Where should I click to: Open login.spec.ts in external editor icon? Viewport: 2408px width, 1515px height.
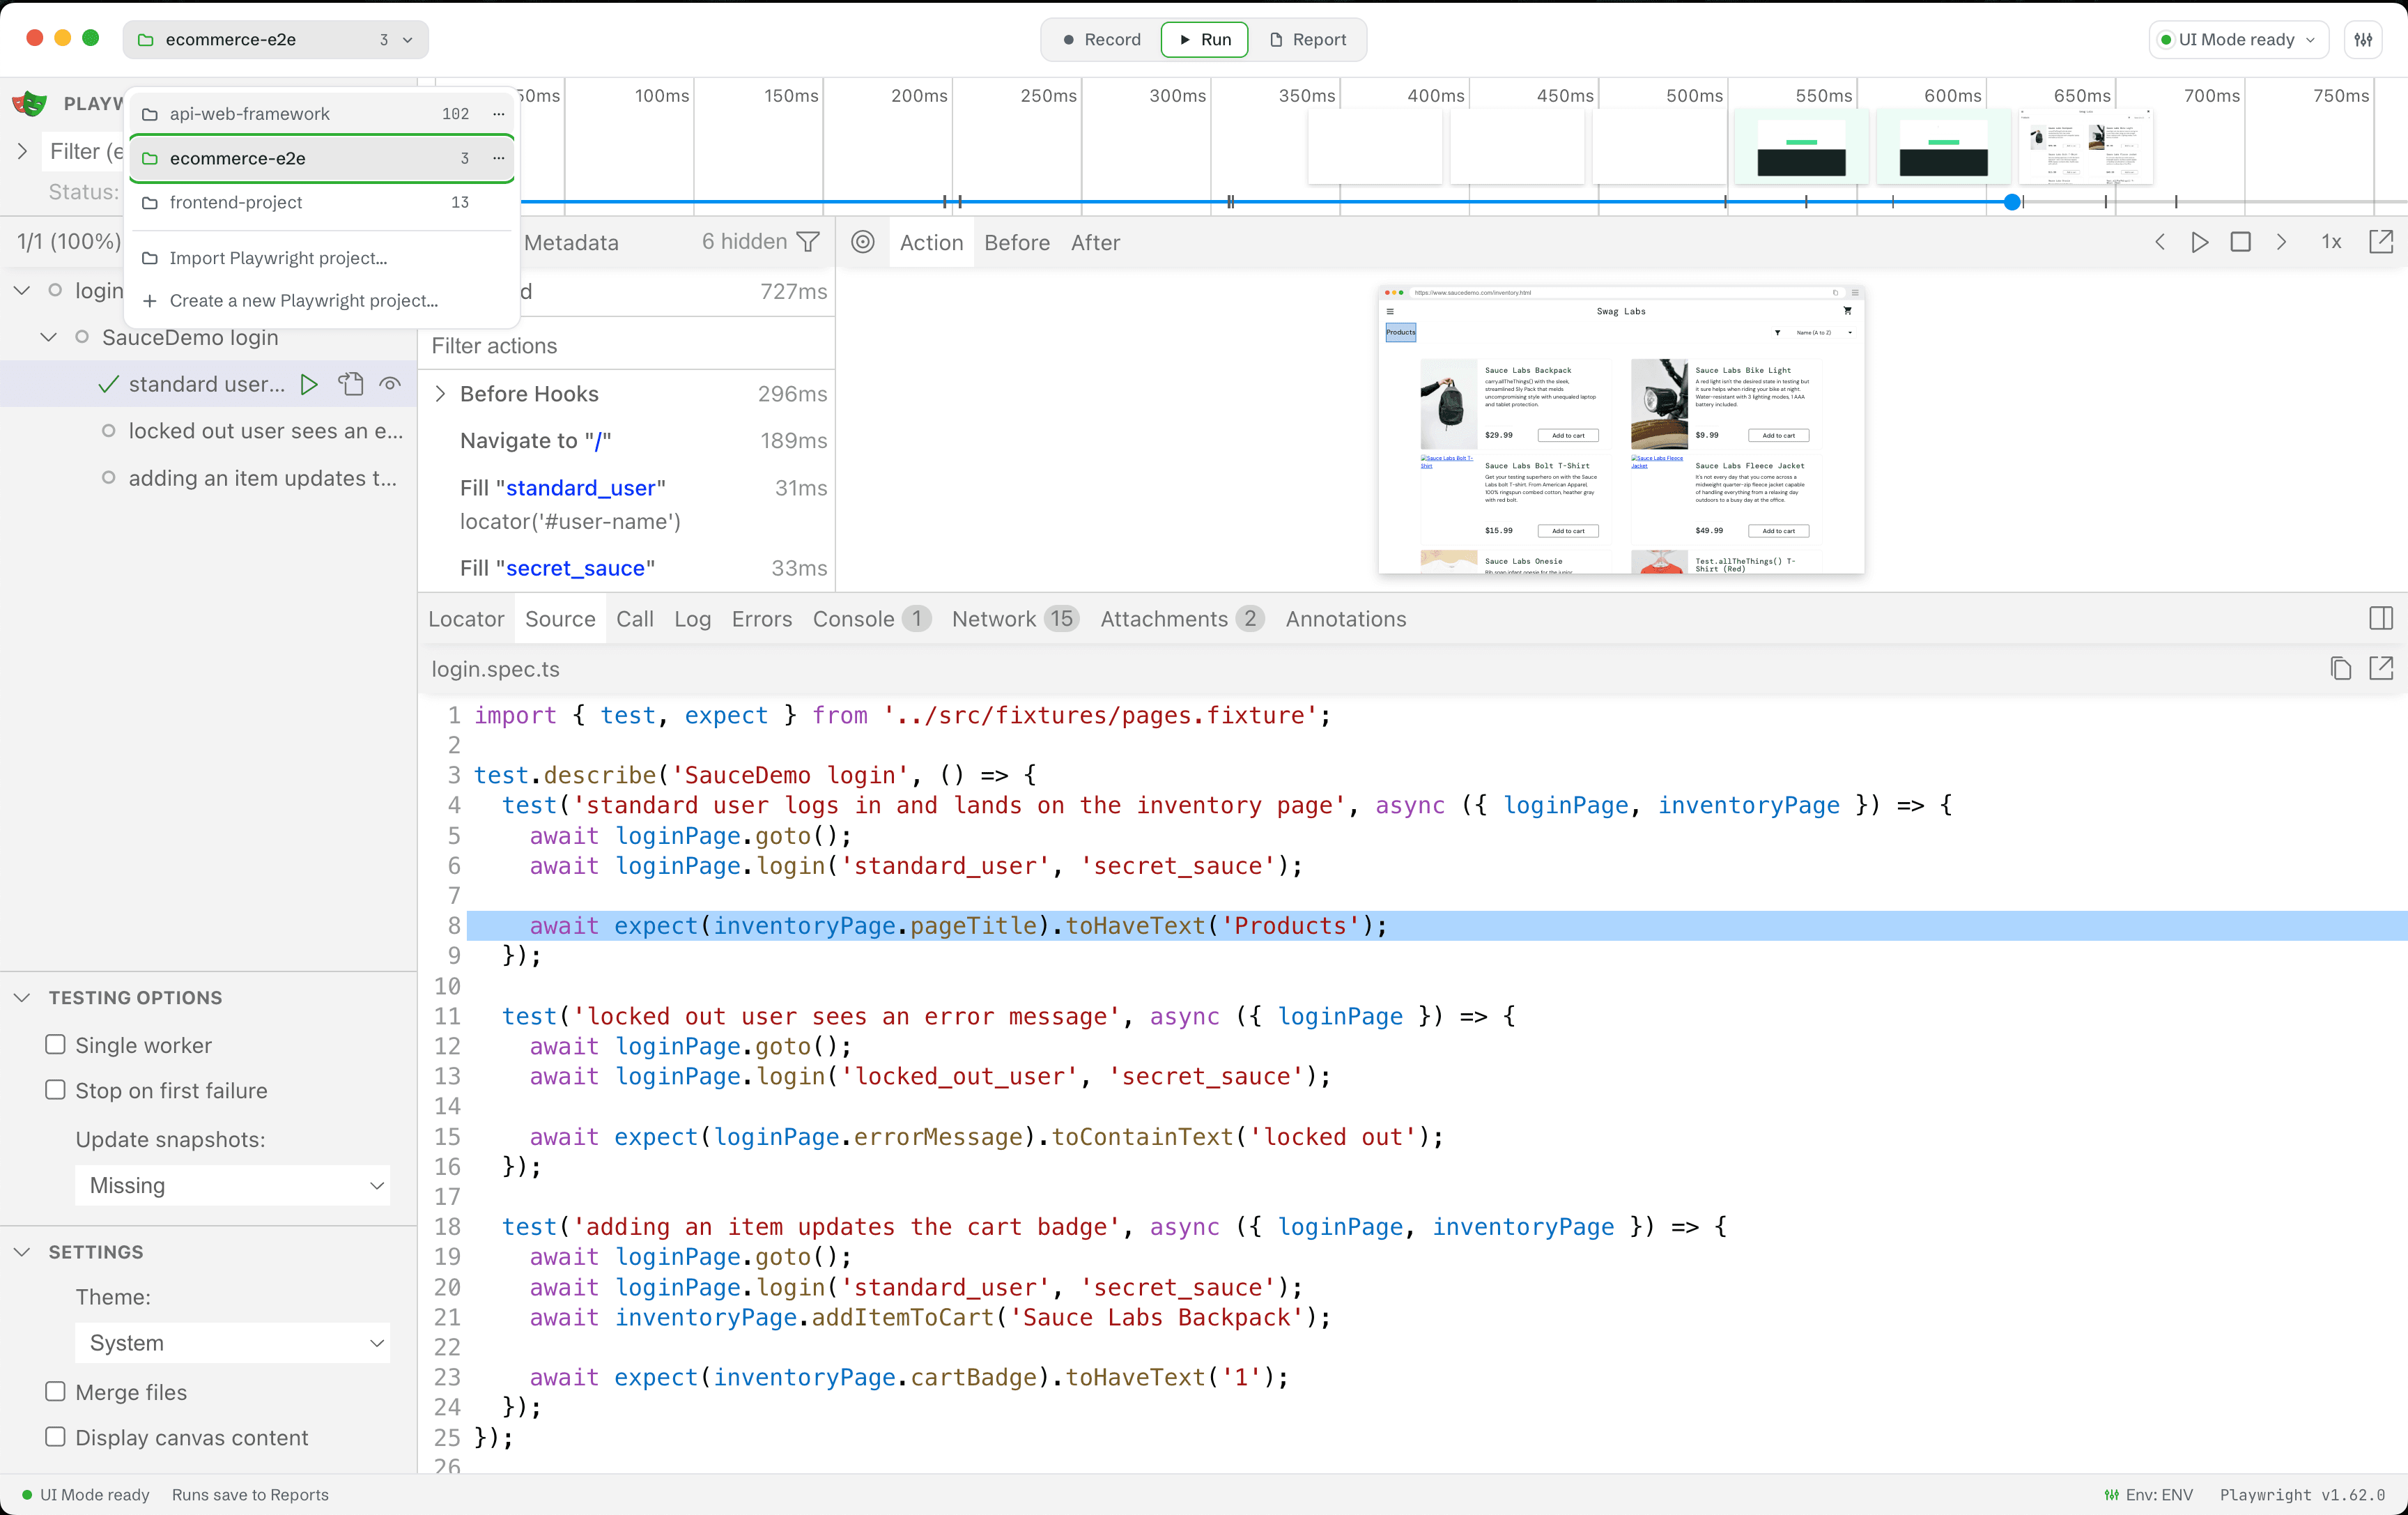point(2381,669)
